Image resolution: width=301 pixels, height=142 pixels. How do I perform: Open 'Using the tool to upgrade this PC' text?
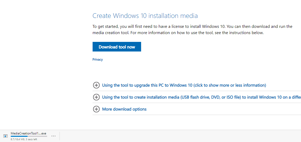click(x=184, y=85)
